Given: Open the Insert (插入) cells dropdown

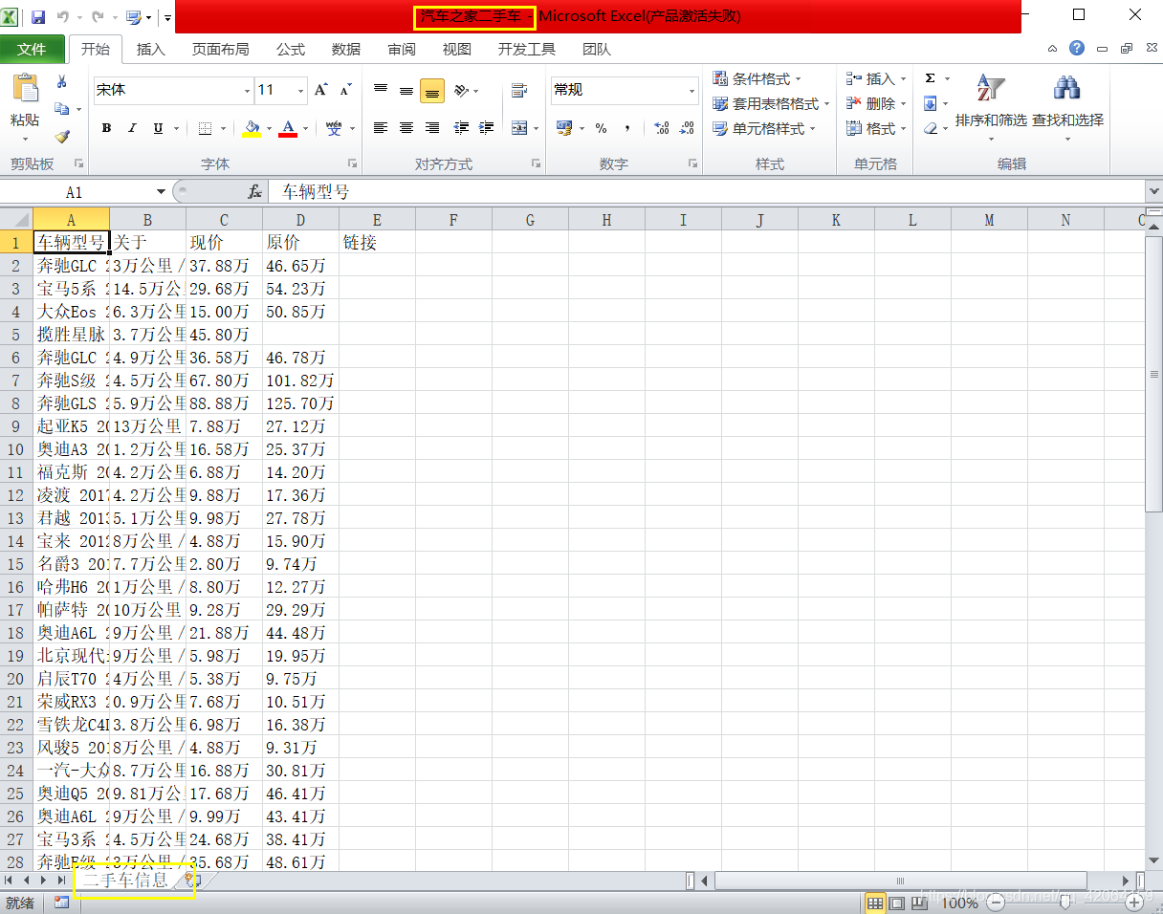Looking at the screenshot, I should (x=875, y=78).
